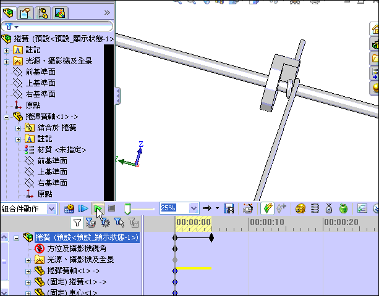Viewport: 379px width, 296px height.
Task: Open the FeatureManager design tree tab
Action: tap(9, 12)
